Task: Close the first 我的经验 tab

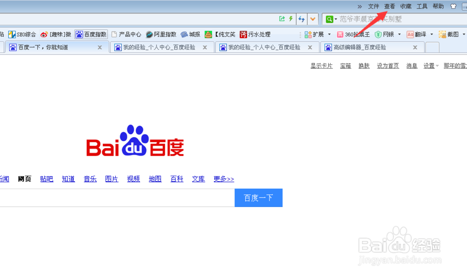Action: click(x=205, y=48)
